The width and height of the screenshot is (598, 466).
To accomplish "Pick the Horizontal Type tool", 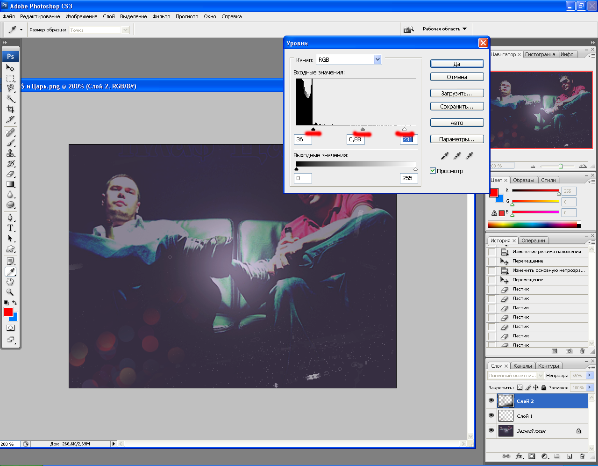I will tap(10, 228).
